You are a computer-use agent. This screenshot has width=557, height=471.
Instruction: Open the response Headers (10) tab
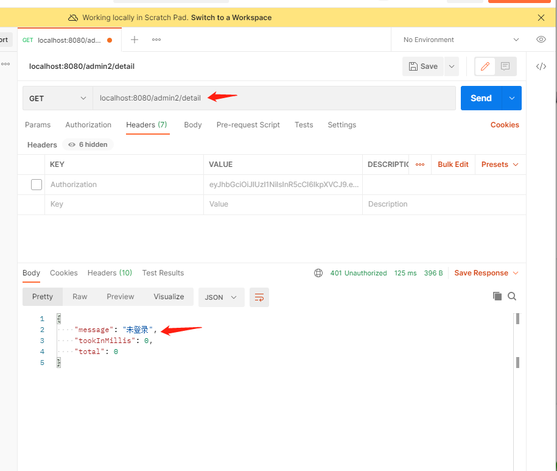[x=110, y=273]
